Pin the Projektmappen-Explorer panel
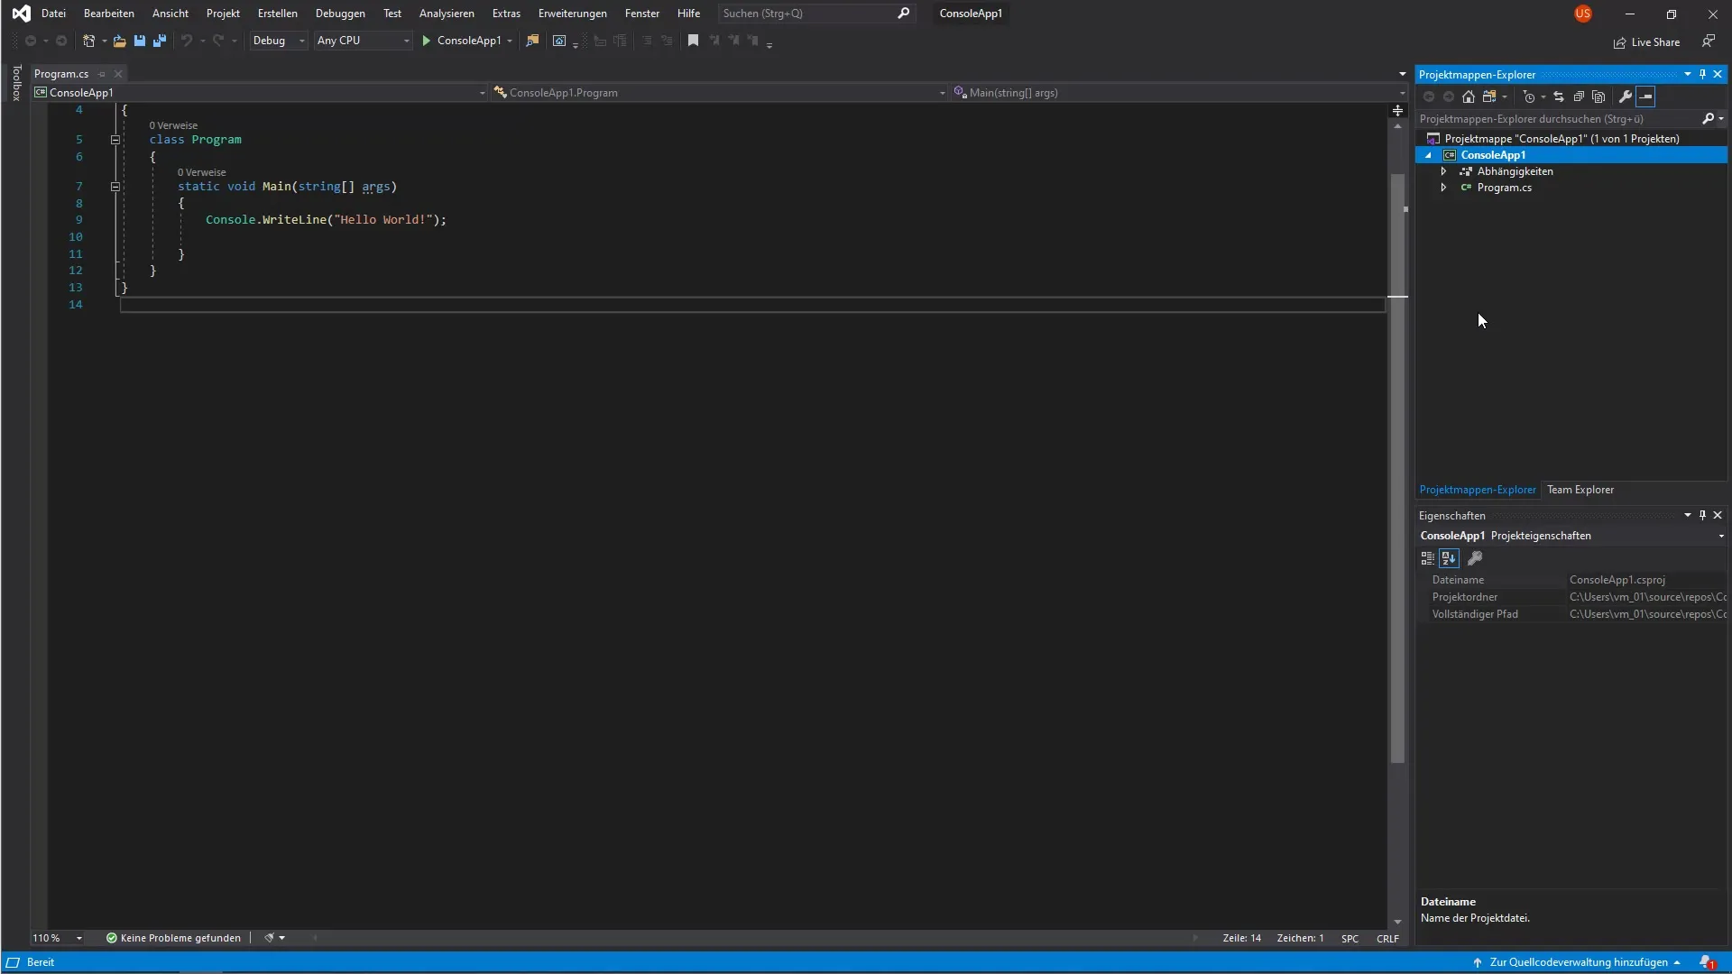Image resolution: width=1732 pixels, height=974 pixels. click(1702, 74)
